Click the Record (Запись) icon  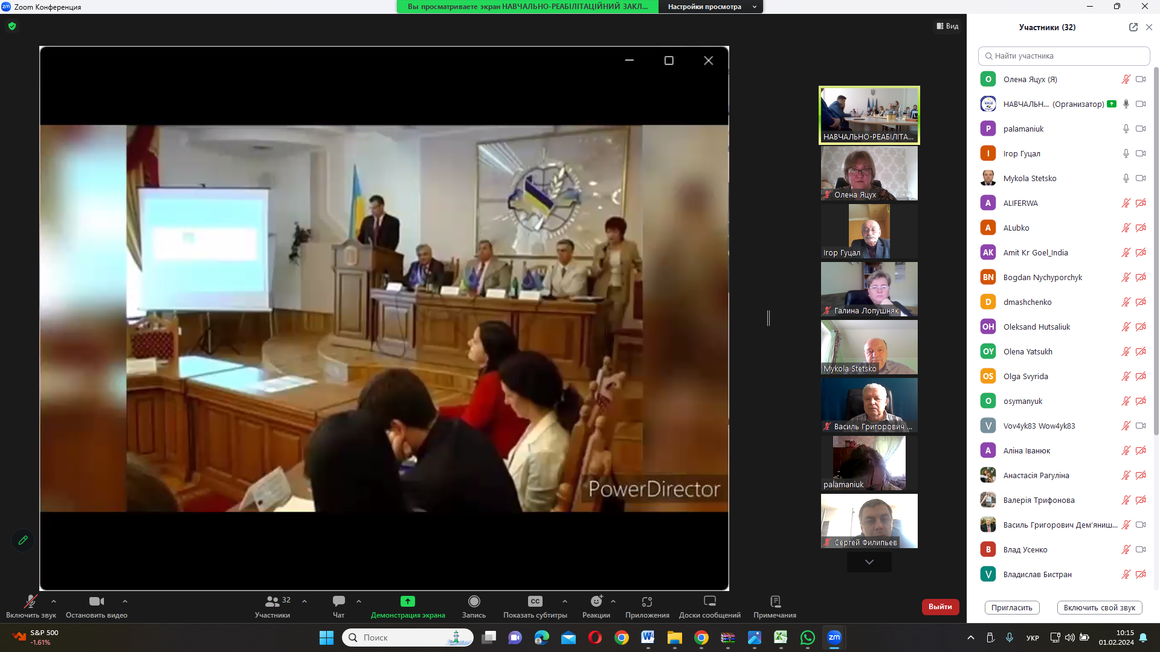(x=474, y=601)
